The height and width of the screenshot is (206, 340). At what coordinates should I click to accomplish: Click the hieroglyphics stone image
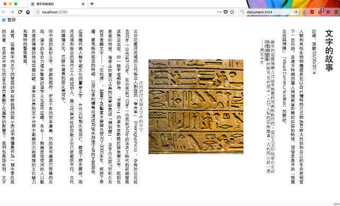(x=196, y=106)
